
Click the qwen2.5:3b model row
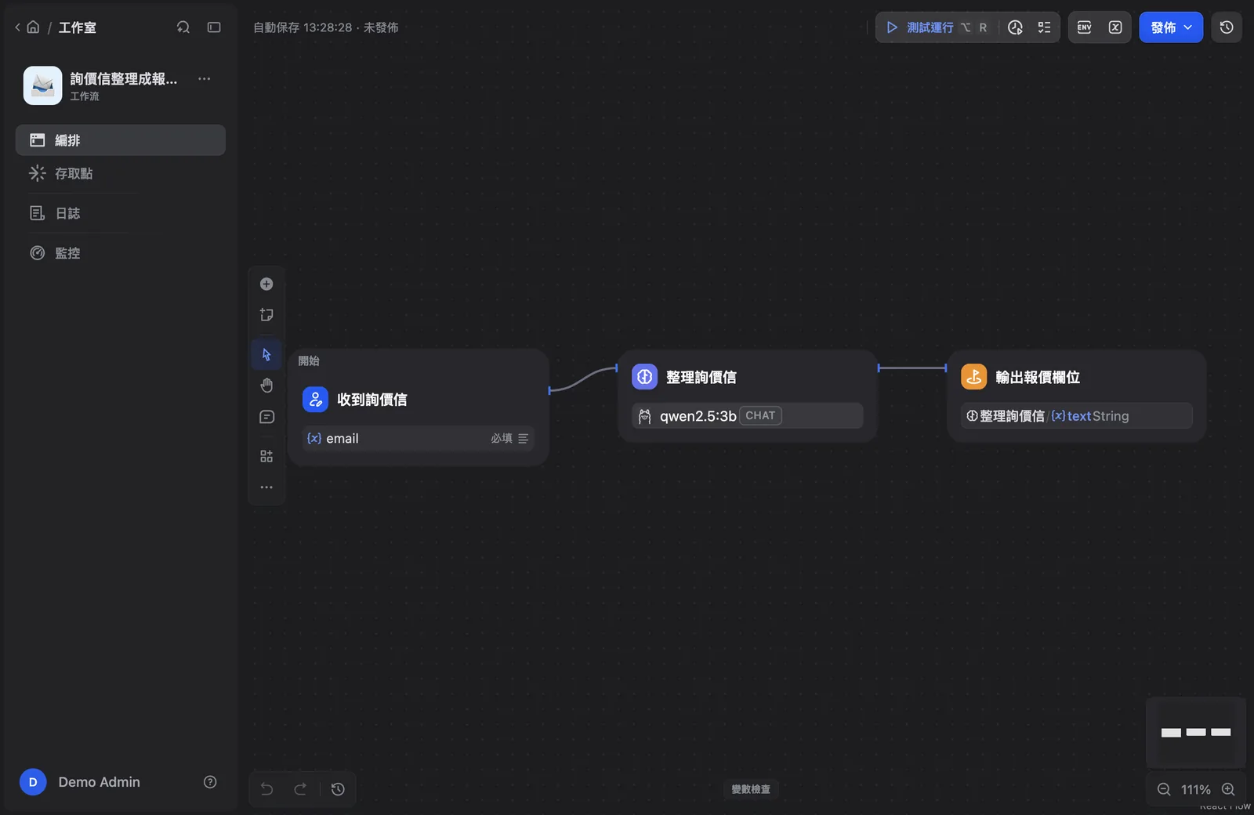click(x=748, y=416)
